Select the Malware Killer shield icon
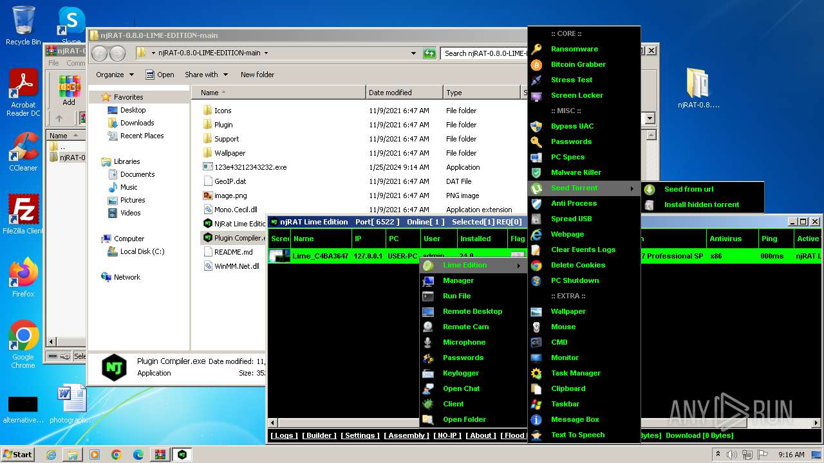The height and width of the screenshot is (463, 824). tap(536, 172)
